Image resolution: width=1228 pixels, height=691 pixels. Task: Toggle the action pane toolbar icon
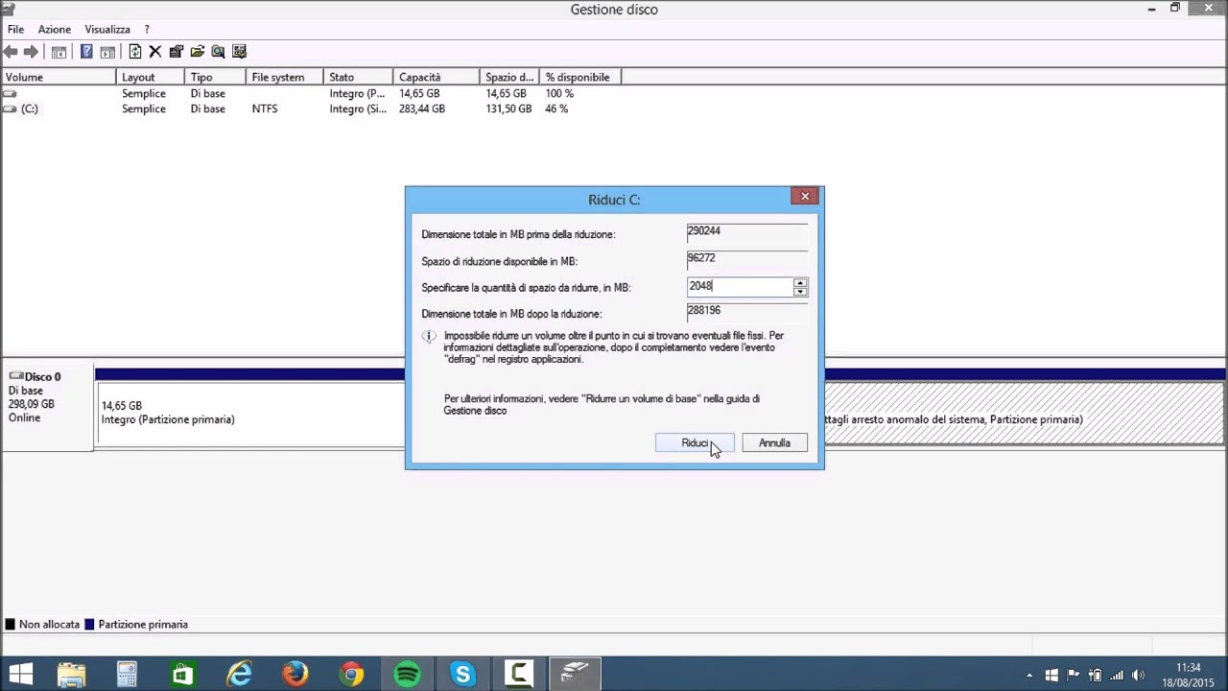[107, 52]
